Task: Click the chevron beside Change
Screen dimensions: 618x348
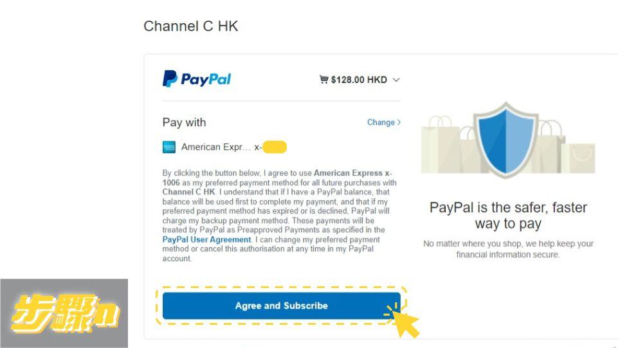Action: coord(399,122)
